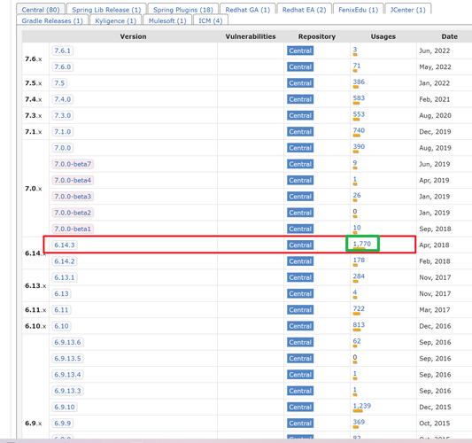Open version 7.0.0-beta7 link
The image size is (472, 443).
[x=73, y=164]
